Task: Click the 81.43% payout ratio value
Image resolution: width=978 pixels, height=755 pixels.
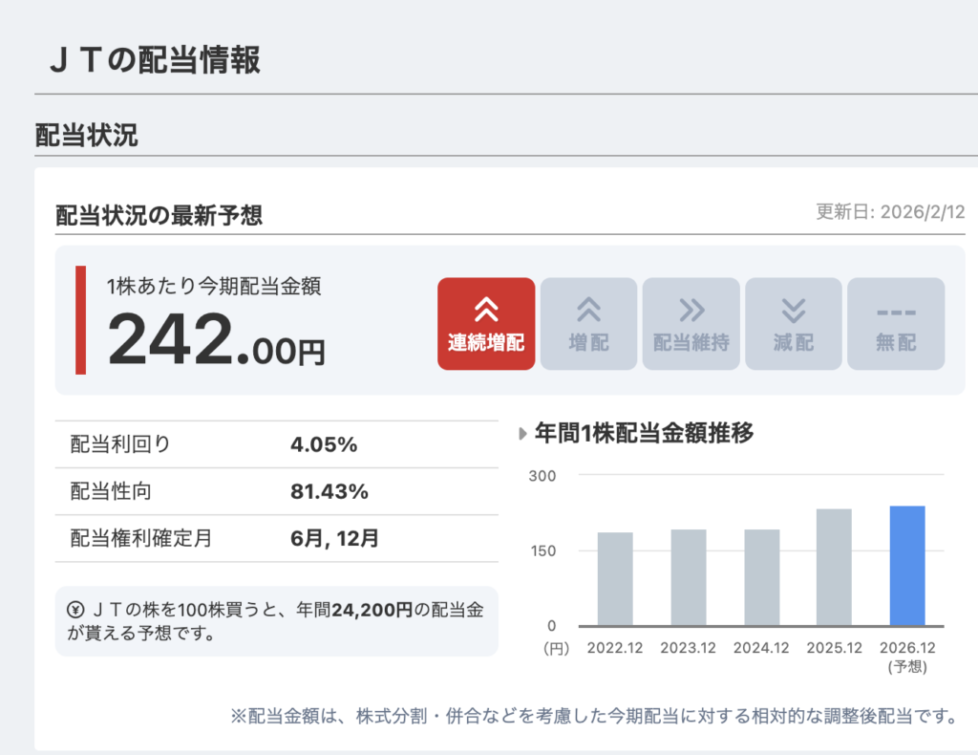Action: point(330,491)
